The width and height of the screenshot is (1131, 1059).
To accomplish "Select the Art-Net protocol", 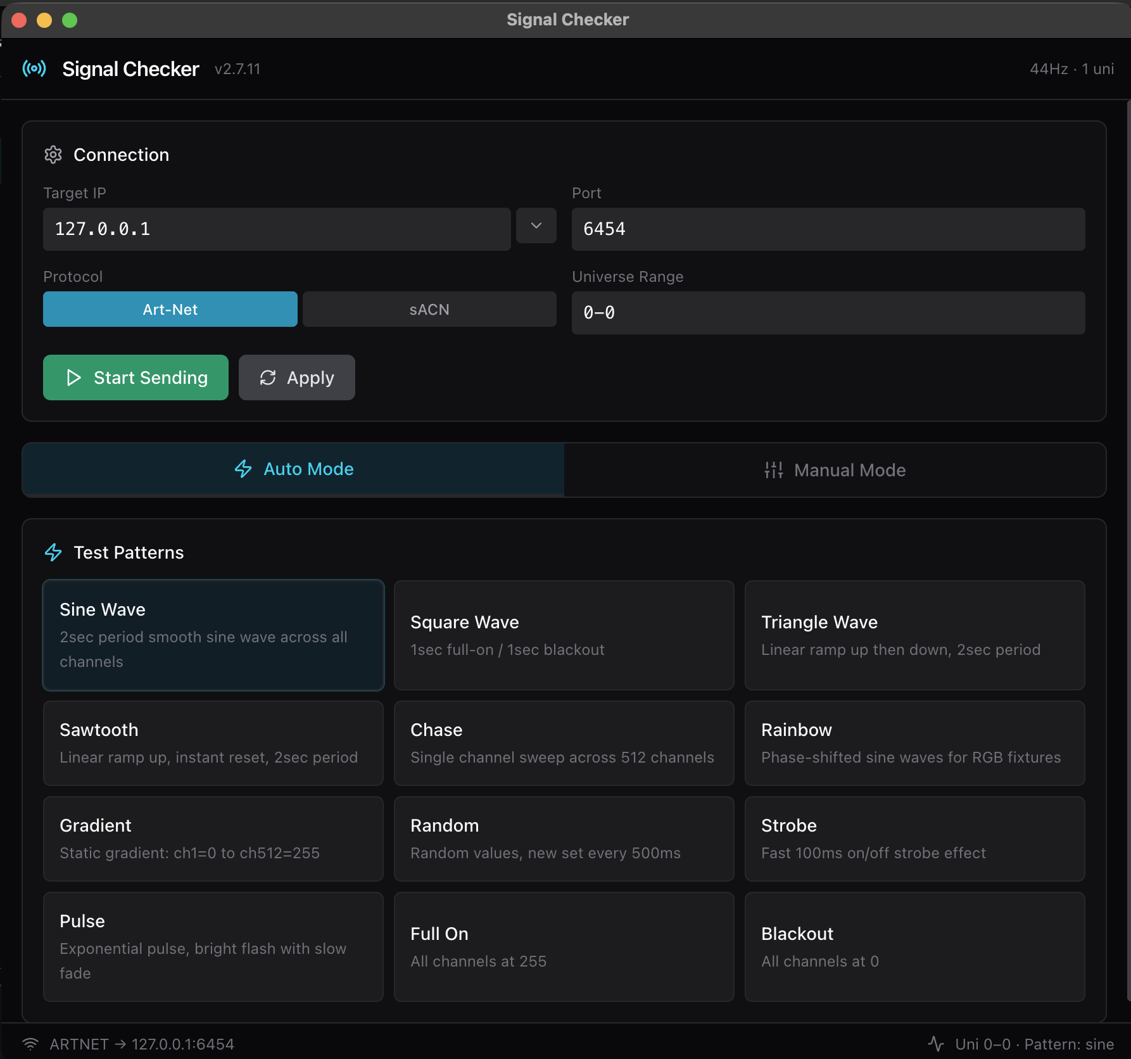I will coord(170,309).
